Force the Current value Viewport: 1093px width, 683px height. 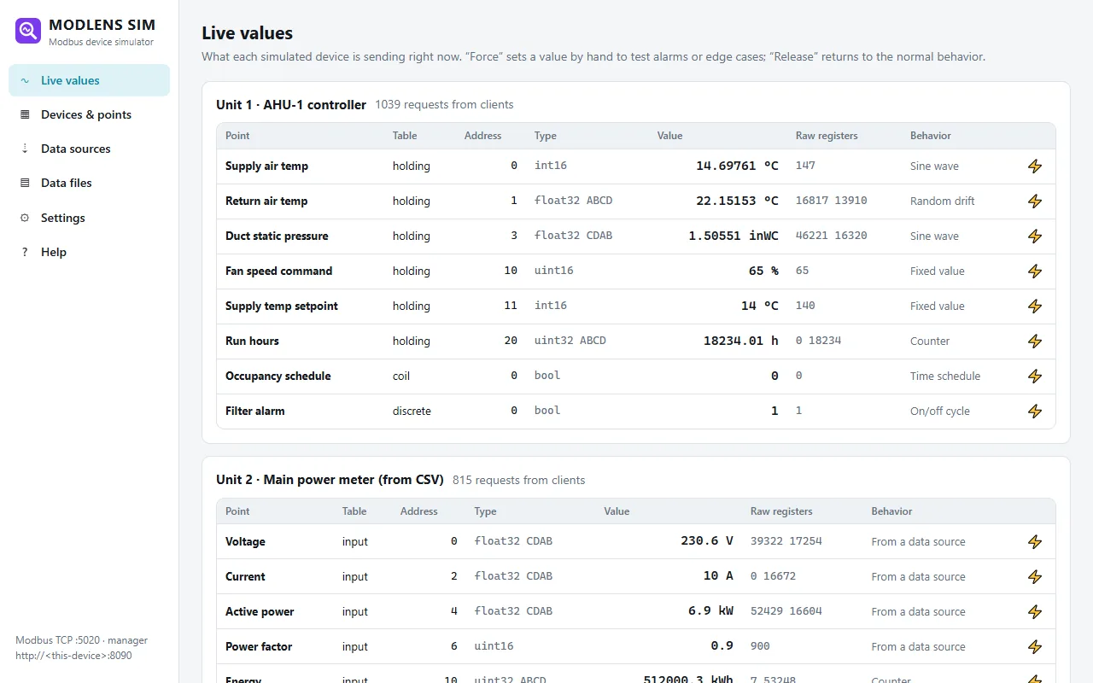tap(1035, 577)
